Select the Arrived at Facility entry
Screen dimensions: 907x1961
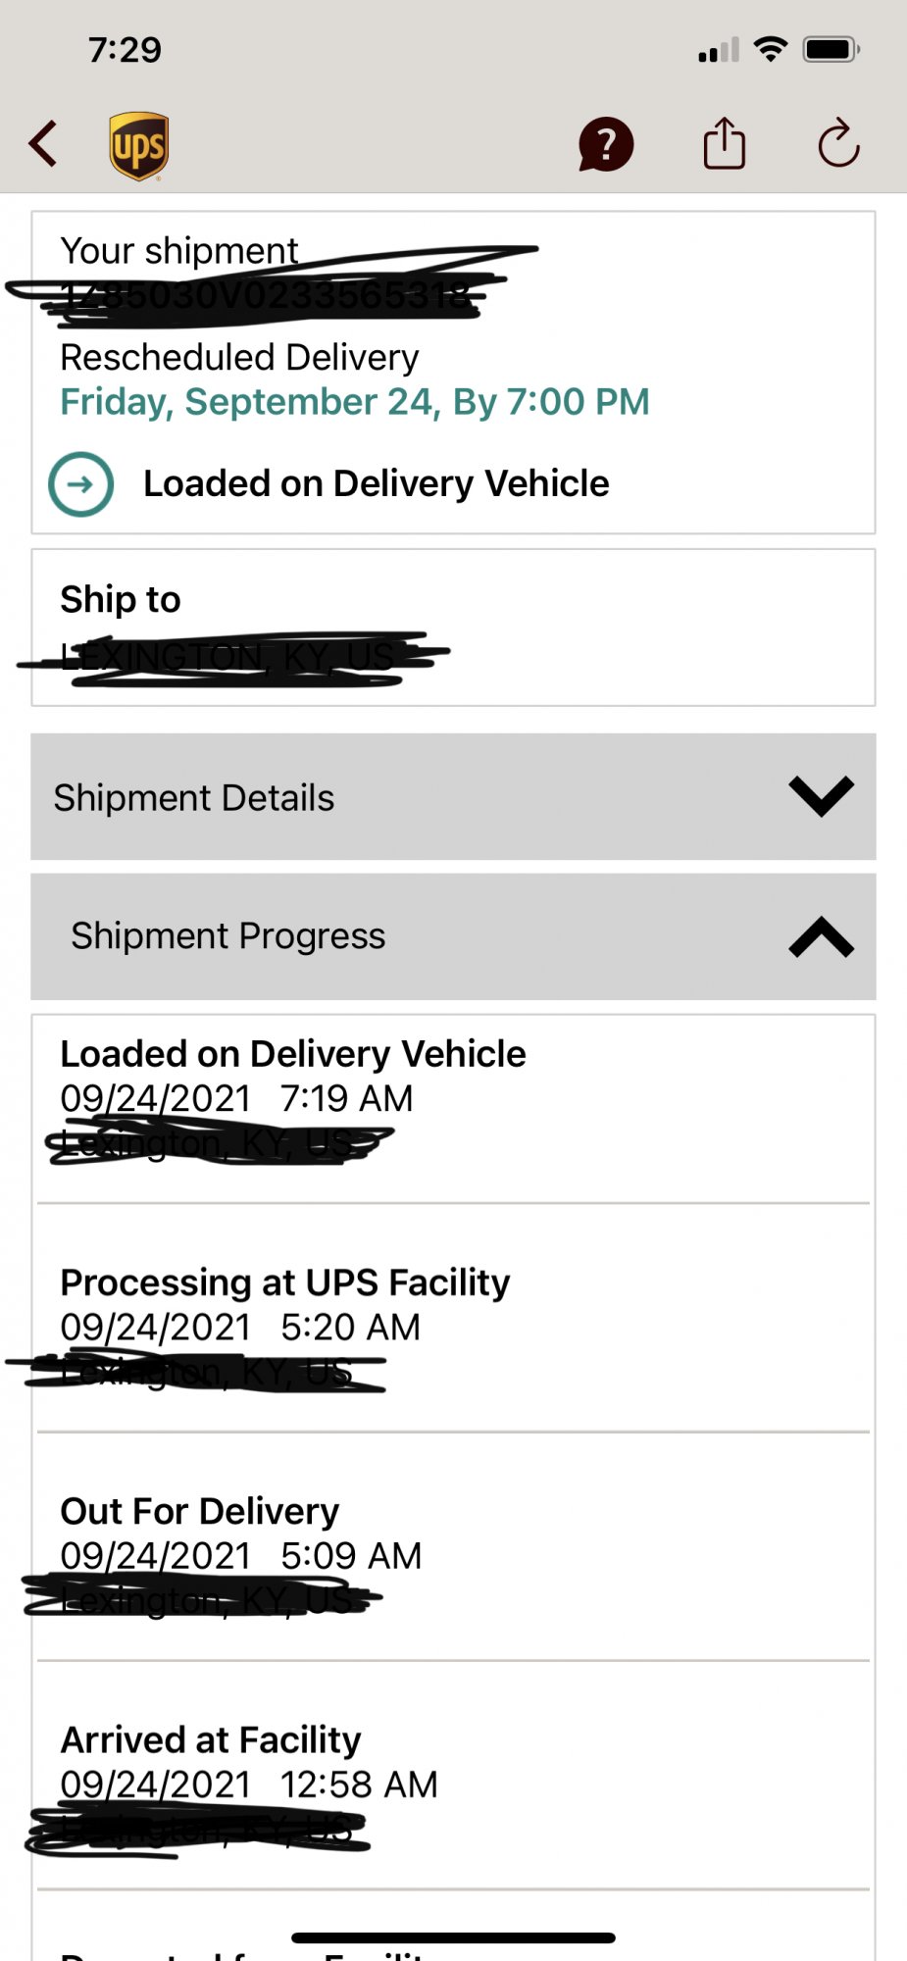click(x=453, y=1776)
